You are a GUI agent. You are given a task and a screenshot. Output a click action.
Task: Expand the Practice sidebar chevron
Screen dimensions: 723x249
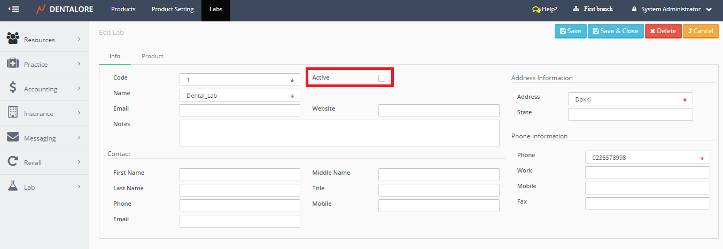pyautogui.click(x=79, y=64)
